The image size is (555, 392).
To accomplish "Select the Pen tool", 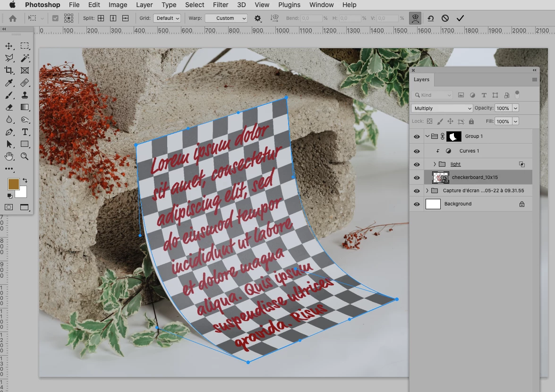I will click(x=9, y=132).
